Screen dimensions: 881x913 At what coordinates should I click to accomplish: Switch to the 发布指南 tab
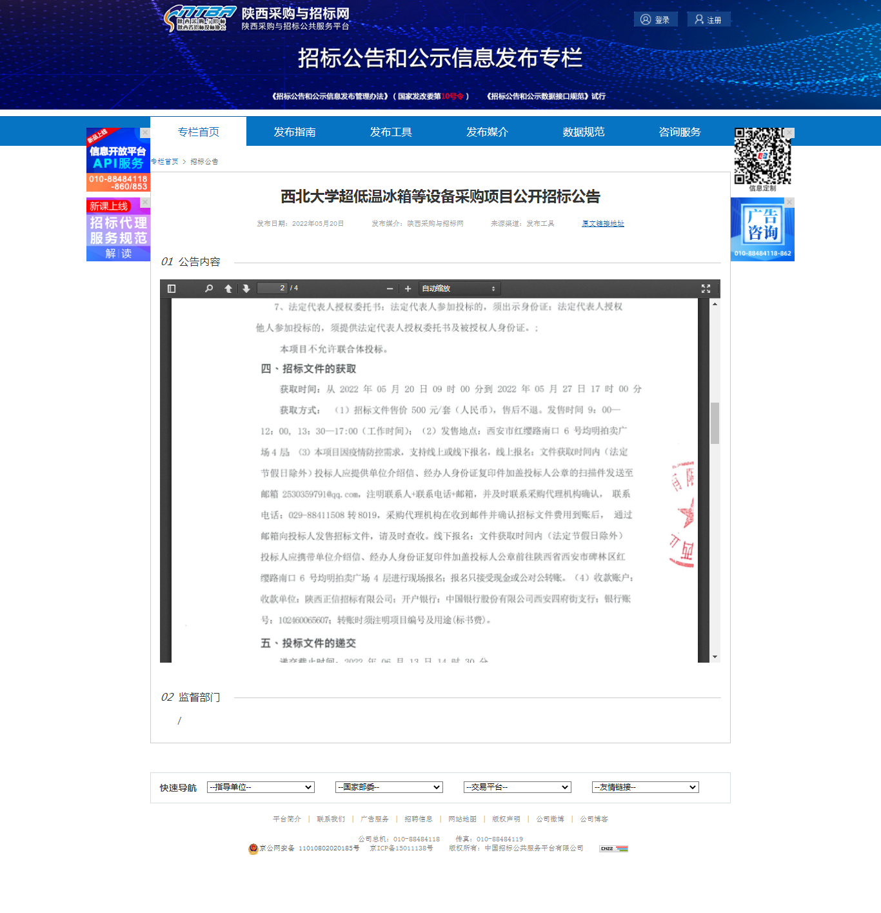click(294, 132)
